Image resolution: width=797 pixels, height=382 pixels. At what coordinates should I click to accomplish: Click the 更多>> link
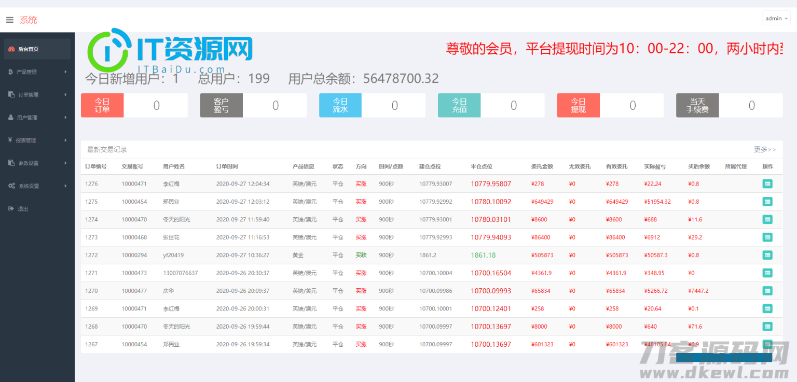(765, 150)
